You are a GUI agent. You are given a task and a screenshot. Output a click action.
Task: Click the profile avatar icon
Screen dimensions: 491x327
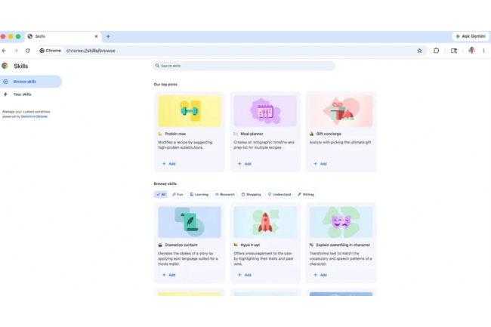tap(471, 51)
